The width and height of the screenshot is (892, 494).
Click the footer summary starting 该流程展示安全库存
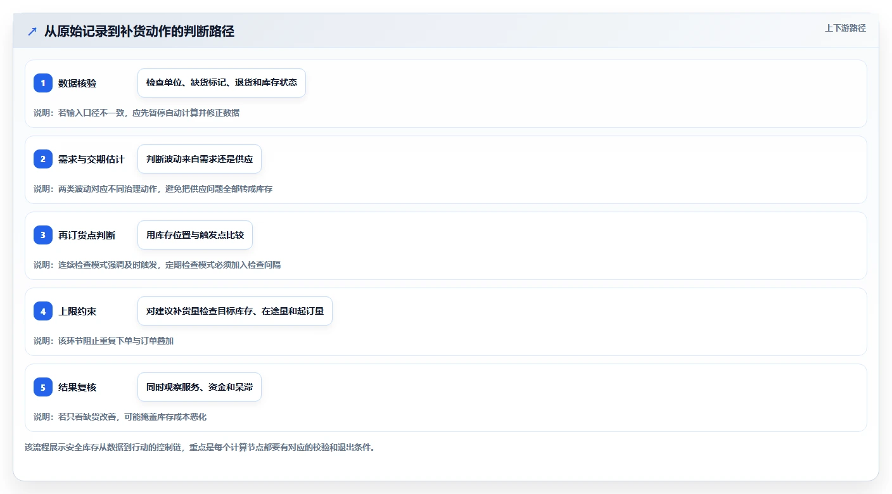[200, 447]
